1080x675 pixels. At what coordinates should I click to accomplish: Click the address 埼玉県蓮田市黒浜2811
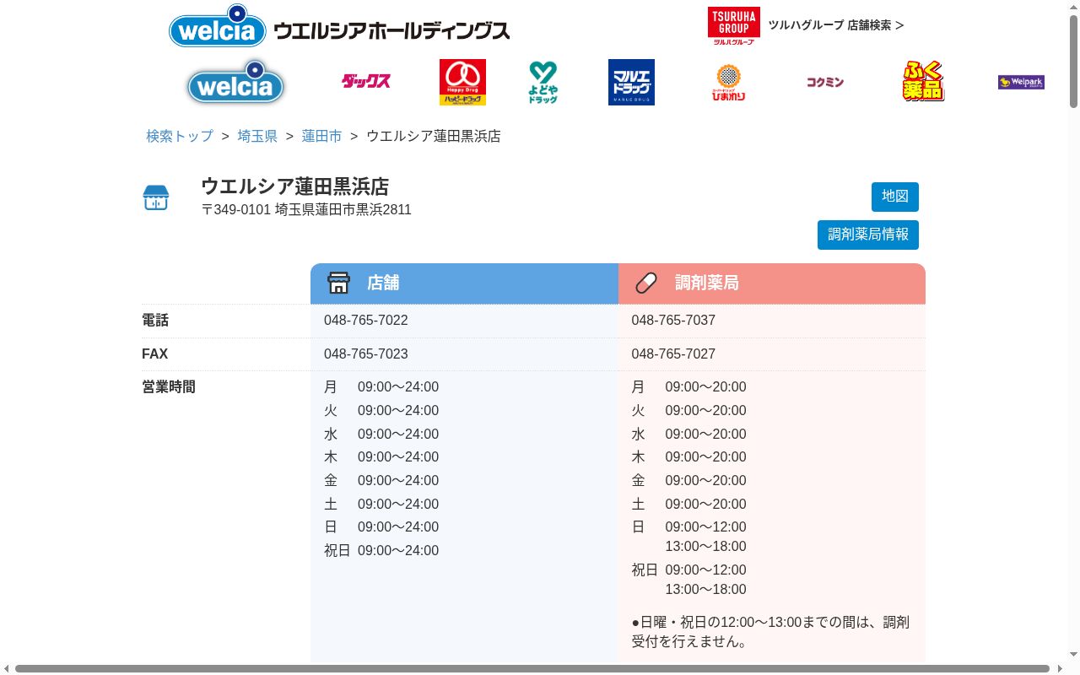coord(343,210)
